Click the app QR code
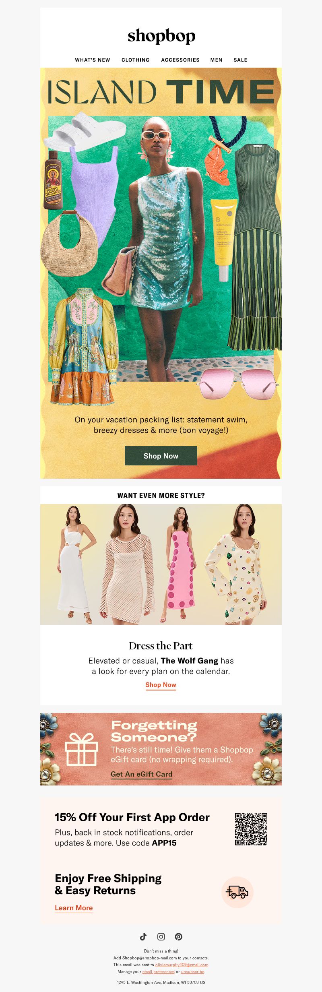322x992 pixels. pyautogui.click(x=251, y=829)
